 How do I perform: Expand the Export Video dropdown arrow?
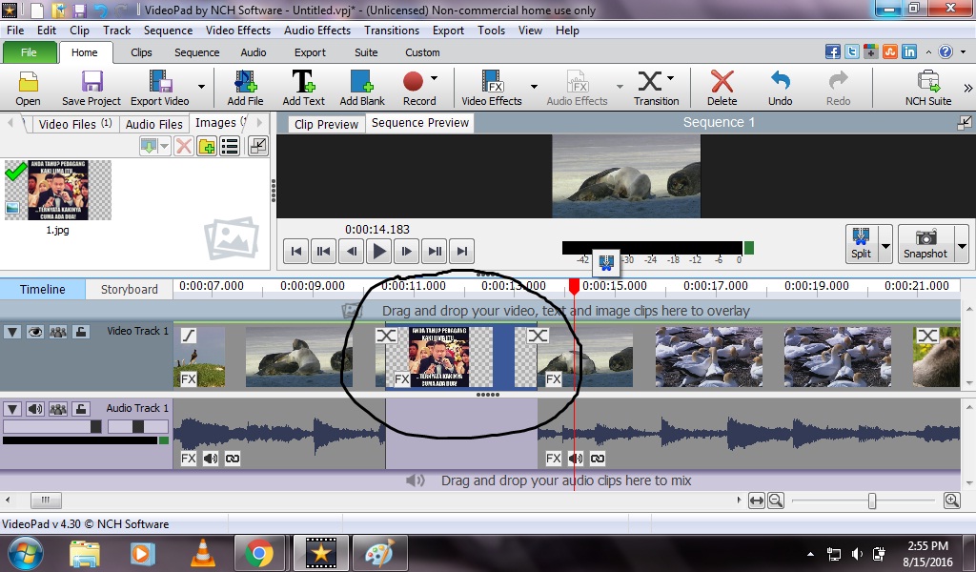point(201,87)
